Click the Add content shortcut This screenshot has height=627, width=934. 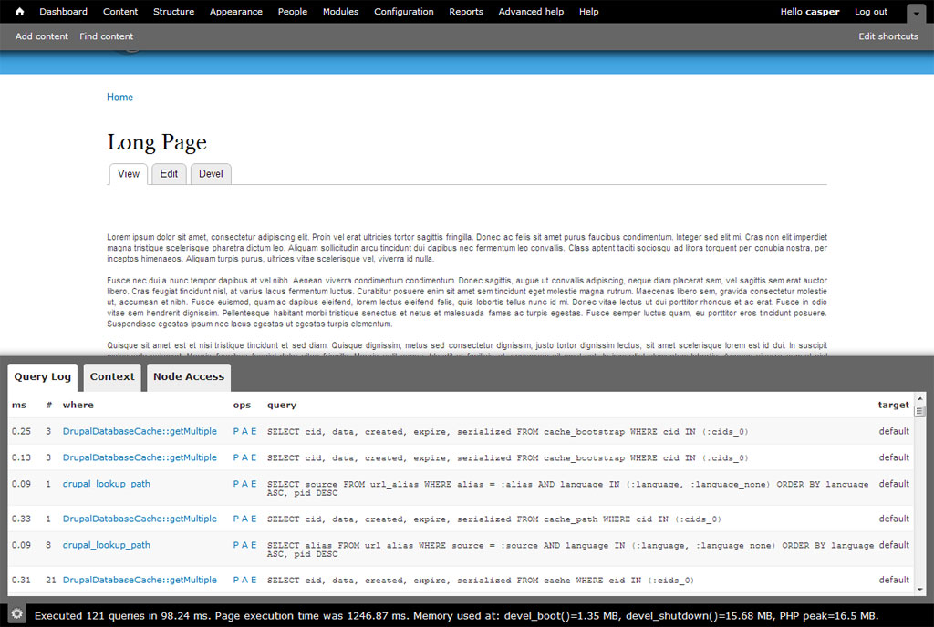coord(42,36)
